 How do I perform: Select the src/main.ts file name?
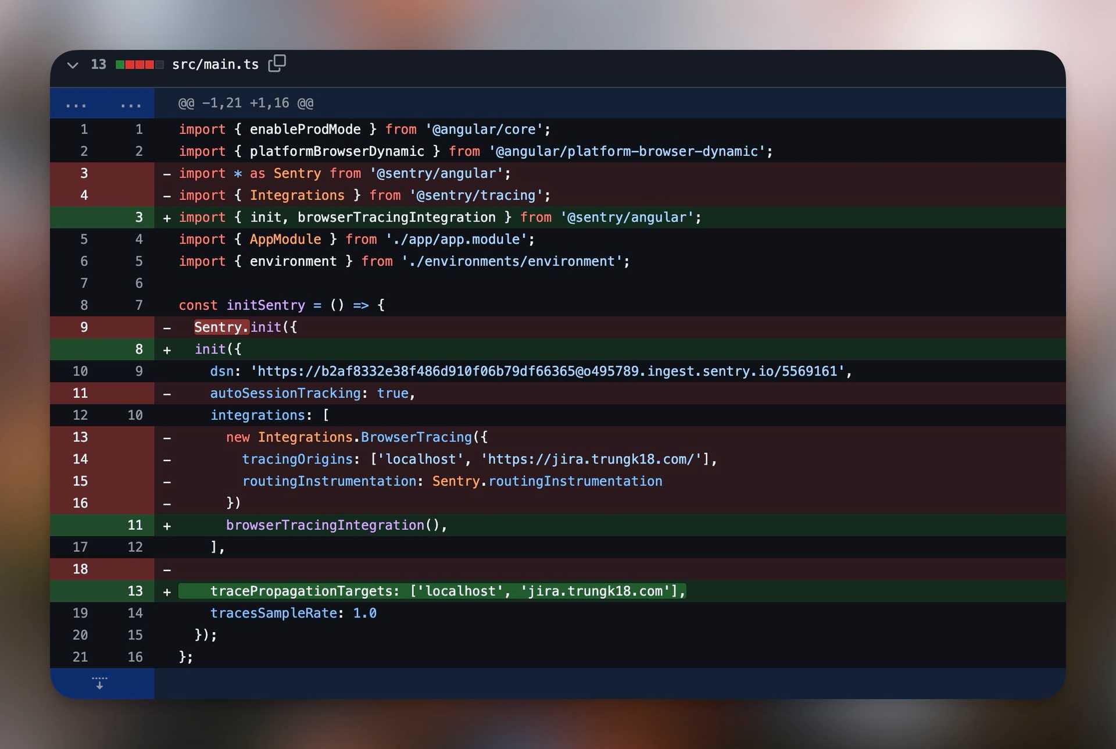tap(215, 64)
